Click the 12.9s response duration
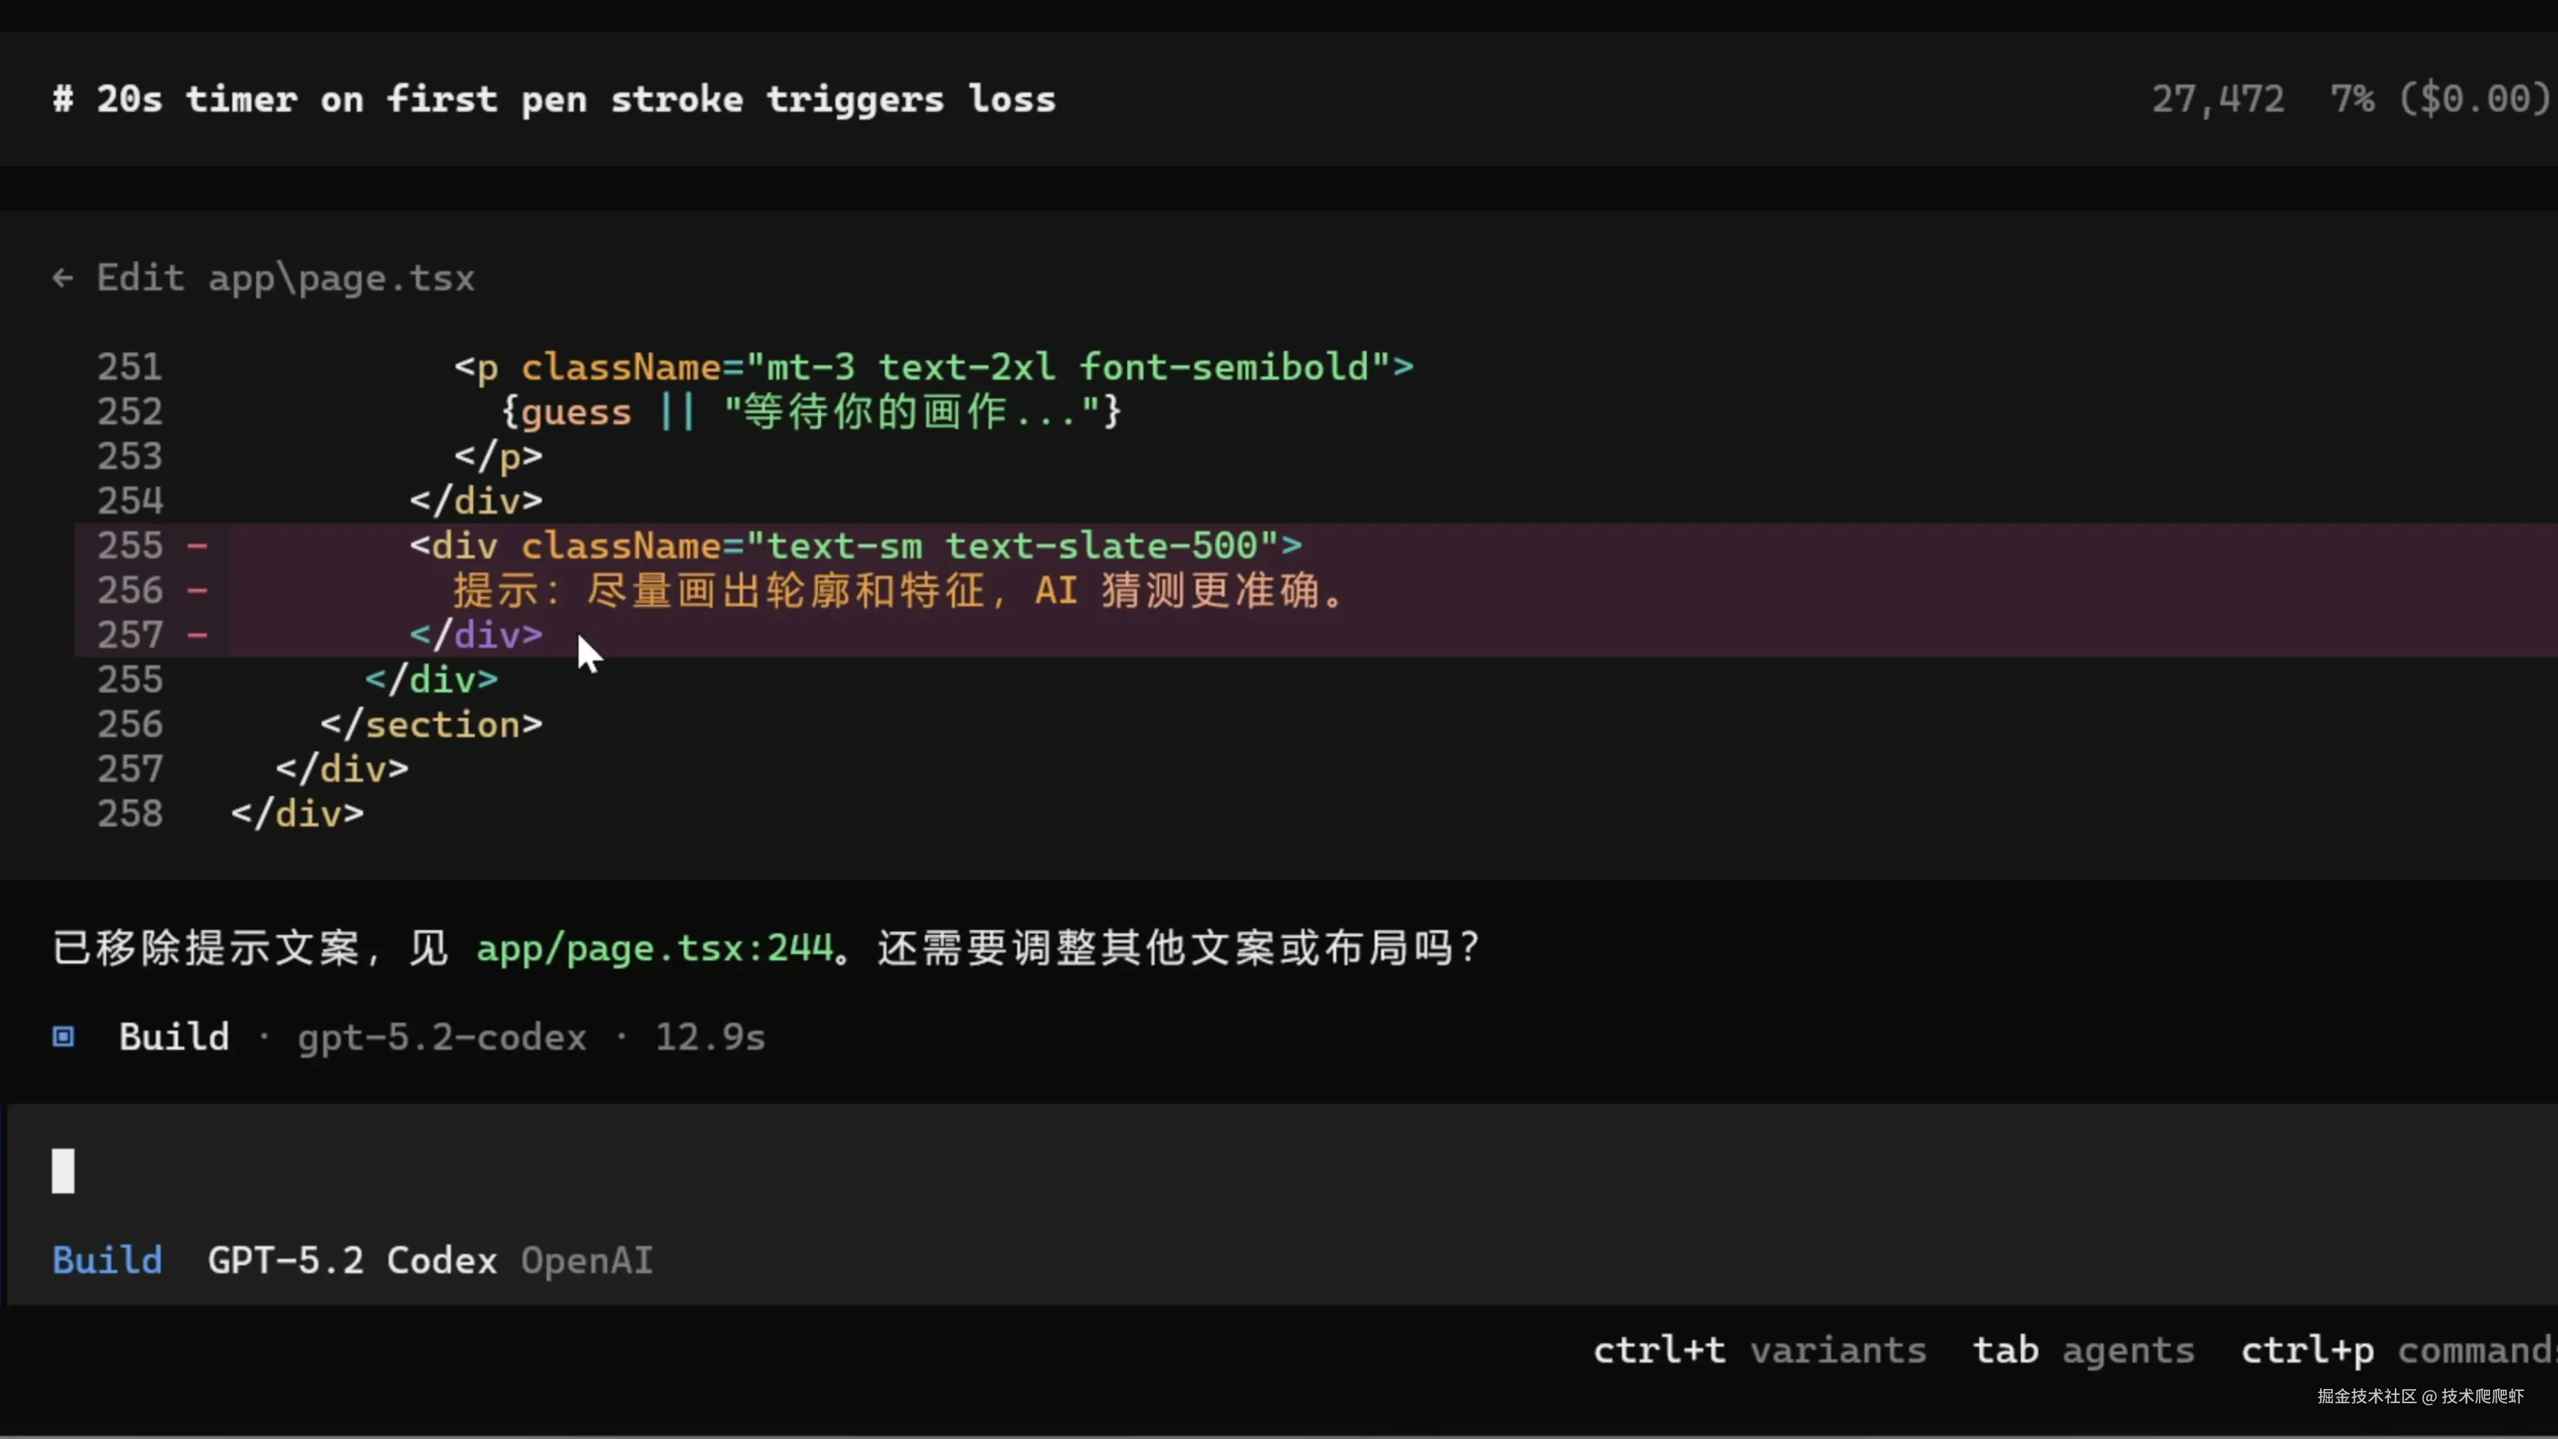The height and width of the screenshot is (1439, 2558). [710, 1037]
